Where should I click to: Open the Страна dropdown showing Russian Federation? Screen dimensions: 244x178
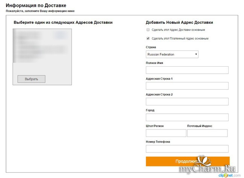172,55
